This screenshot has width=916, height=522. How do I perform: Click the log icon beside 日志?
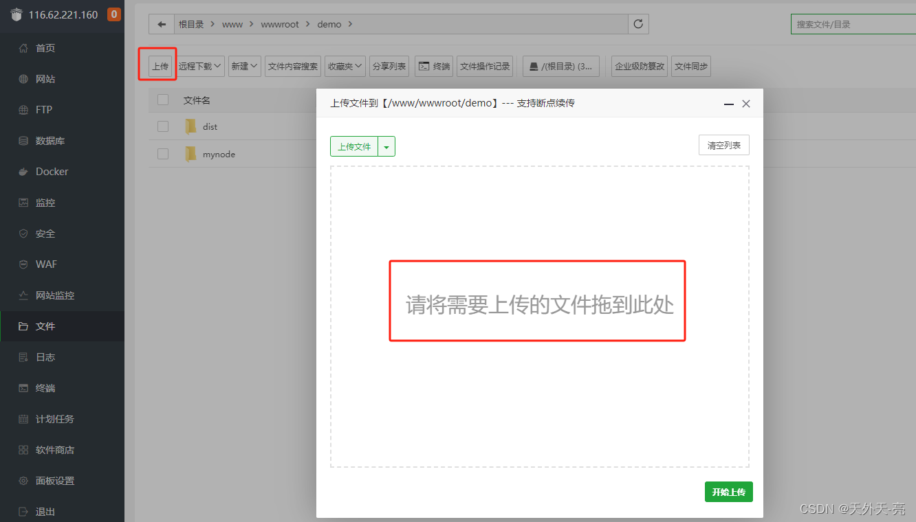(23, 357)
